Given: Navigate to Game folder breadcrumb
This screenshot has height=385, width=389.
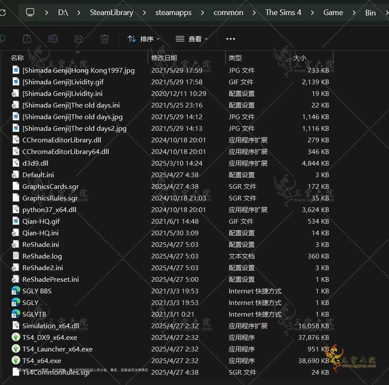Looking at the screenshot, I should [333, 12].
